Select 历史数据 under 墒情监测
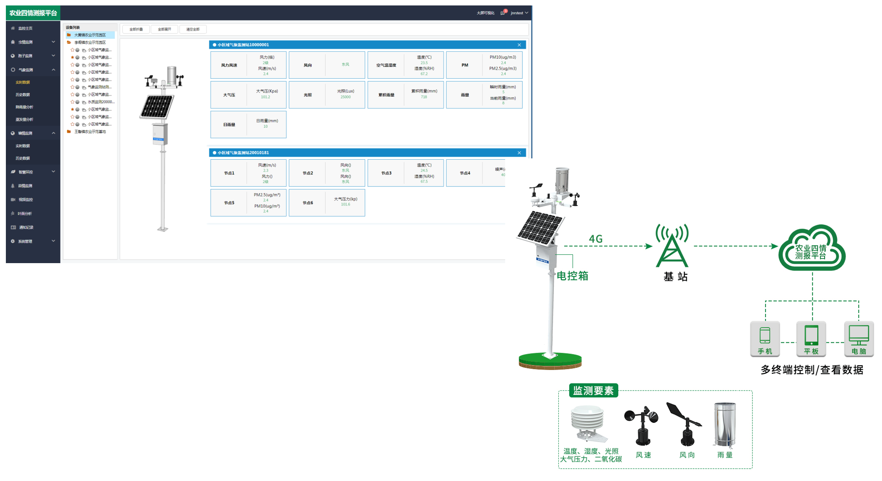 tap(23, 158)
